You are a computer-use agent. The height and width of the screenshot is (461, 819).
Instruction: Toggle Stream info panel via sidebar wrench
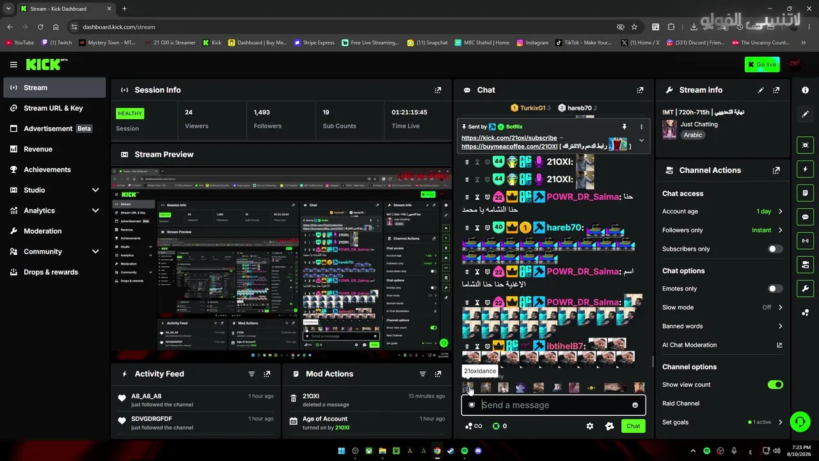tap(805, 288)
